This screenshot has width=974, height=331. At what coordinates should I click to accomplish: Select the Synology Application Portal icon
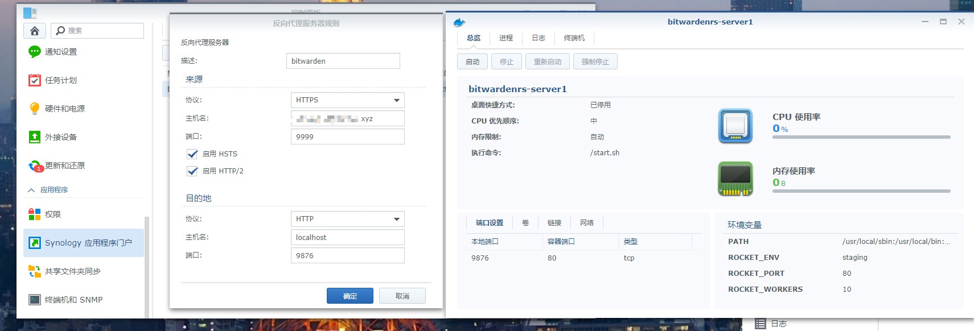click(x=35, y=243)
